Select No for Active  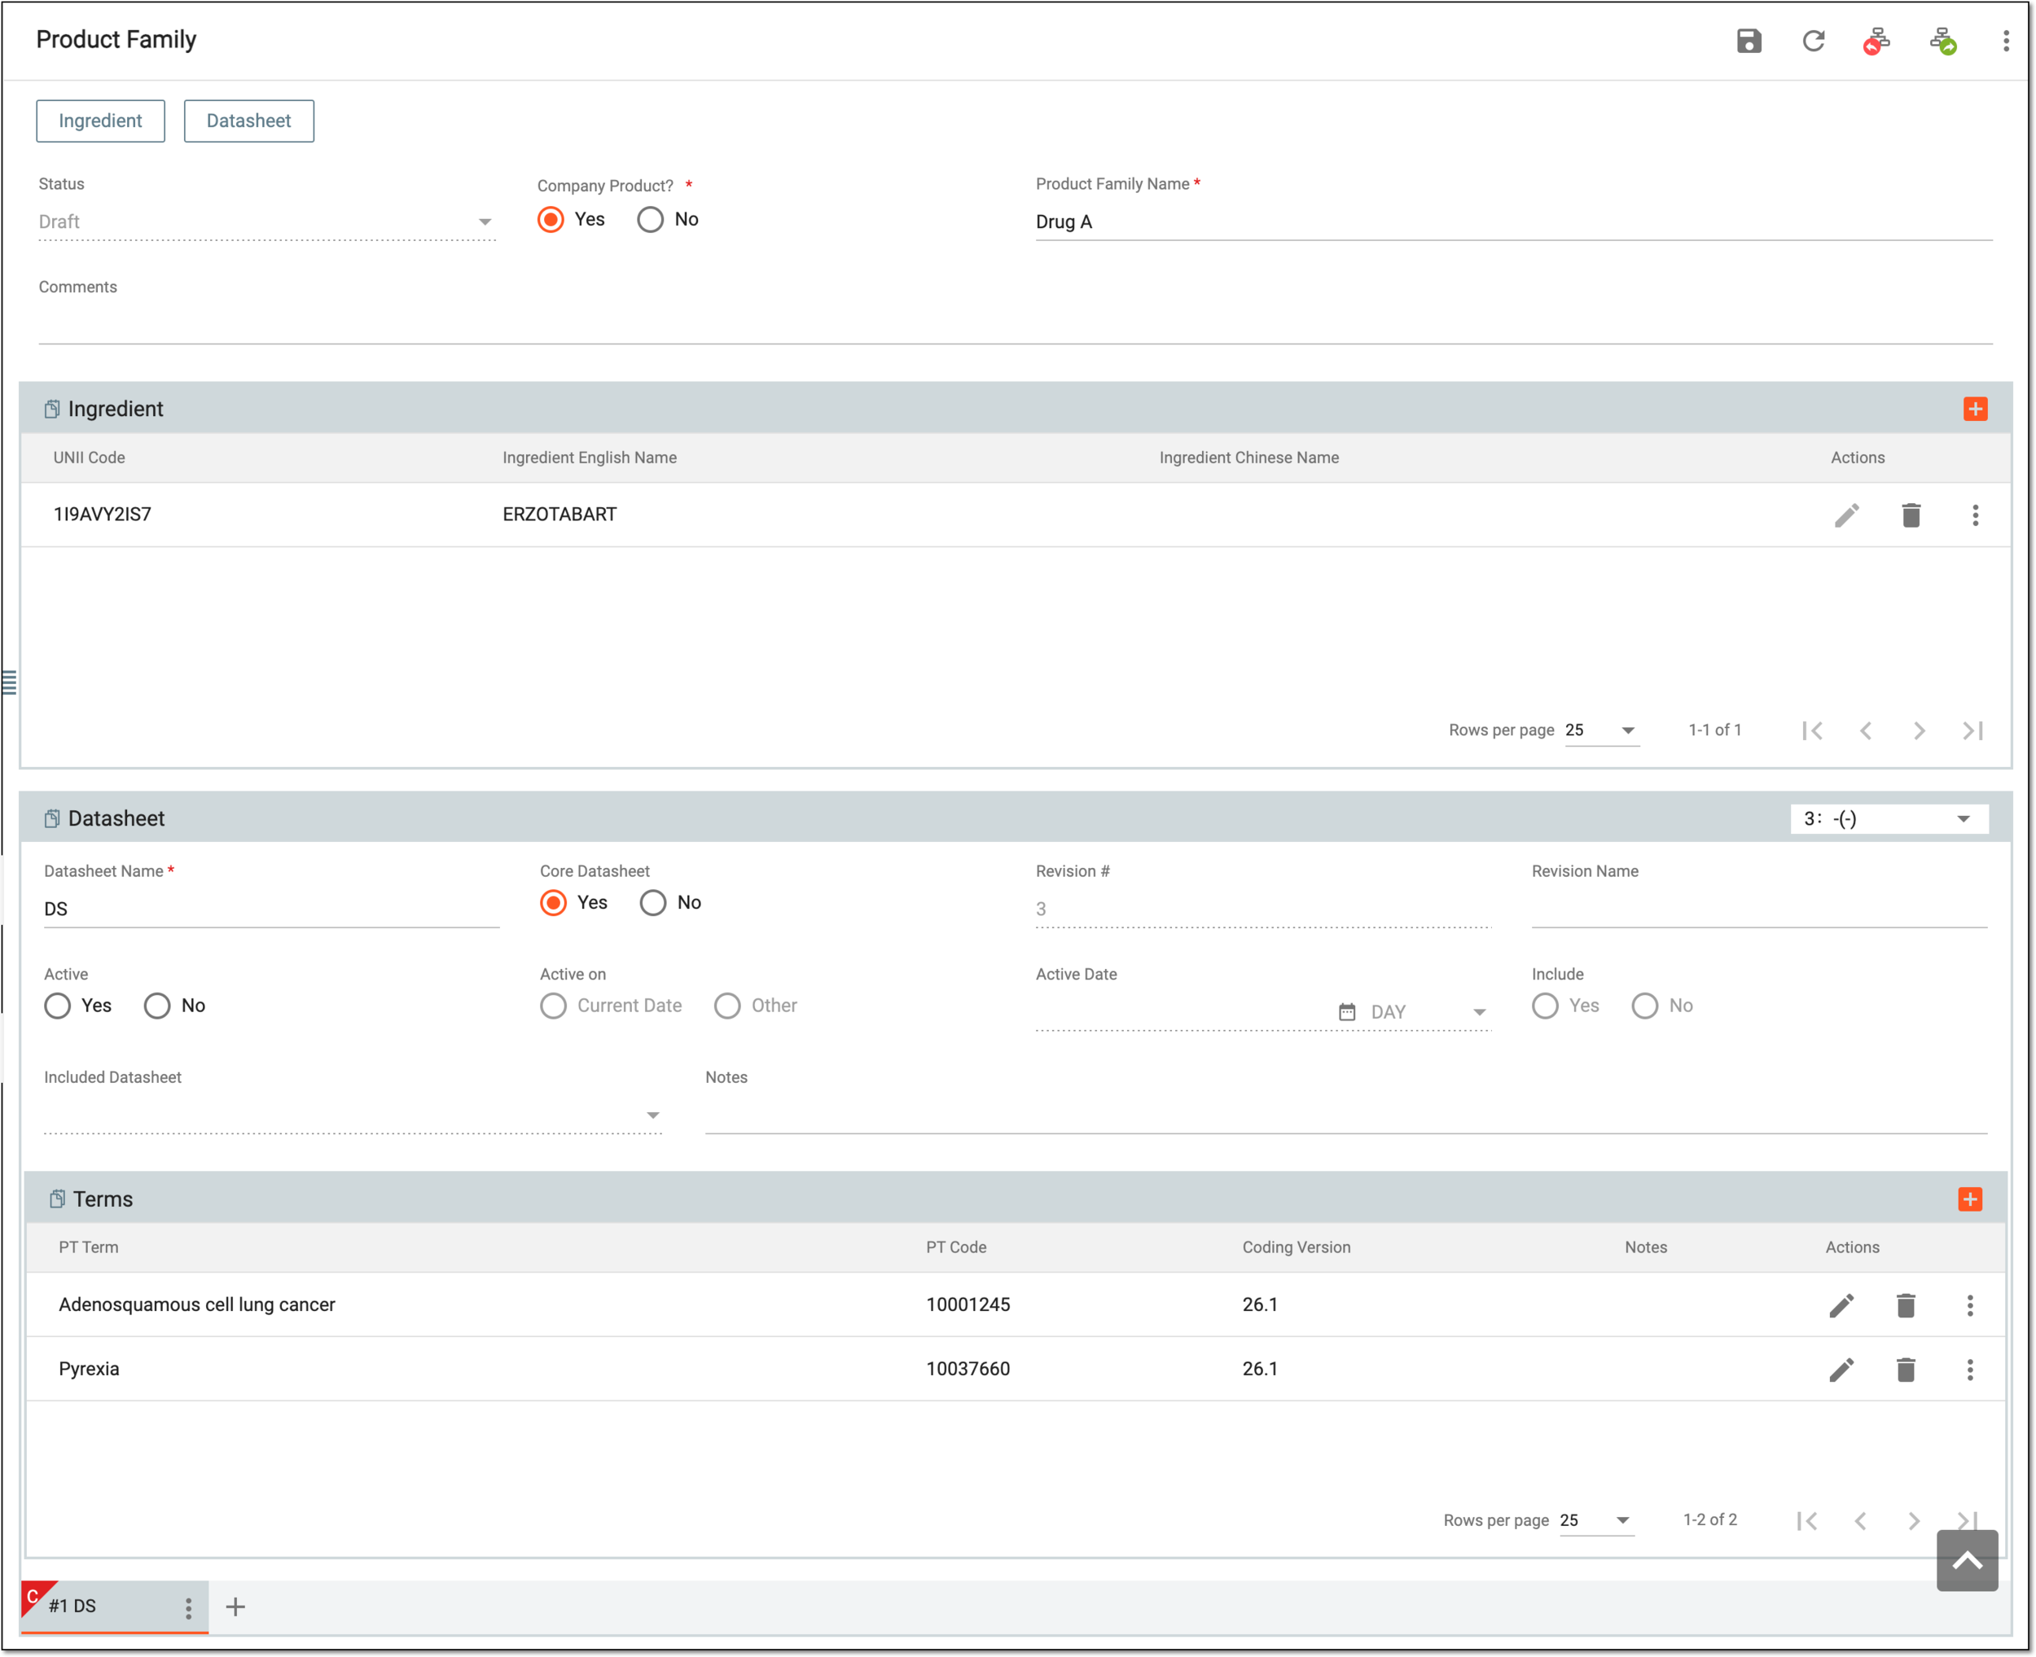tap(156, 1006)
